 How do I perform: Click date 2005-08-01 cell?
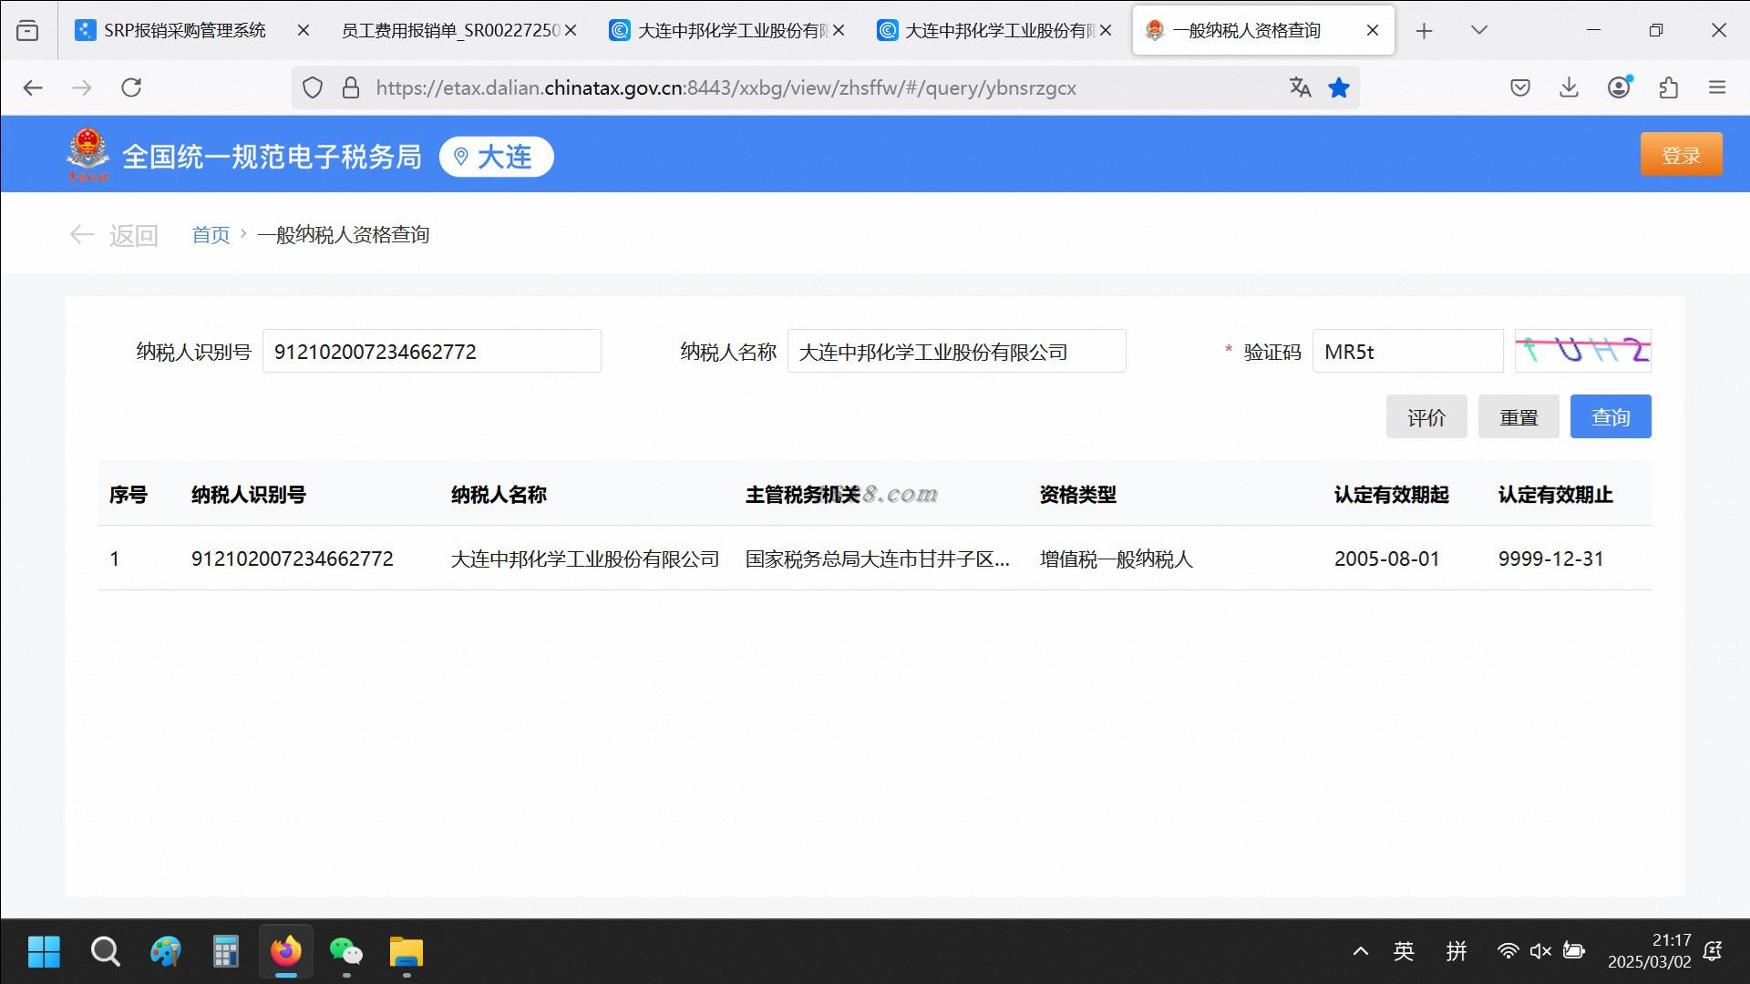click(1386, 559)
